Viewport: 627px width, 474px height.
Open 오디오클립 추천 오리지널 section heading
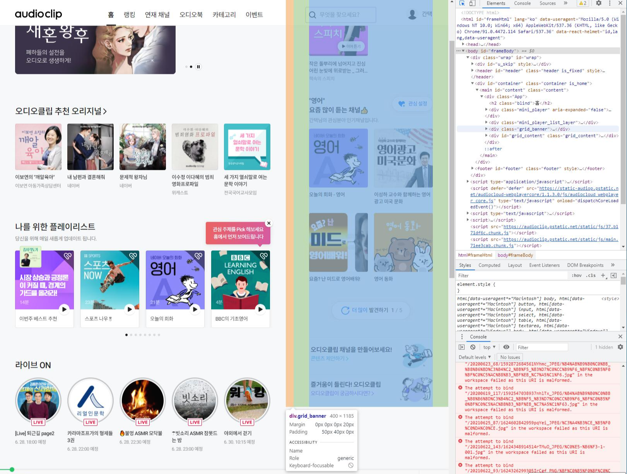click(x=61, y=111)
